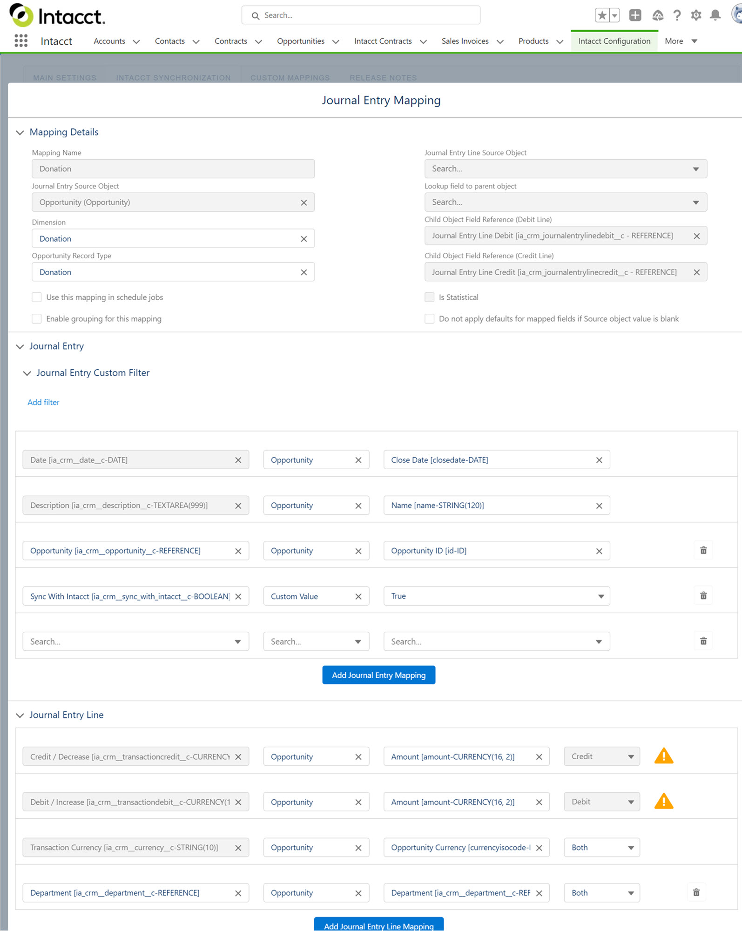Open the App Launcher grid icon
The image size is (742, 931).
click(21, 41)
